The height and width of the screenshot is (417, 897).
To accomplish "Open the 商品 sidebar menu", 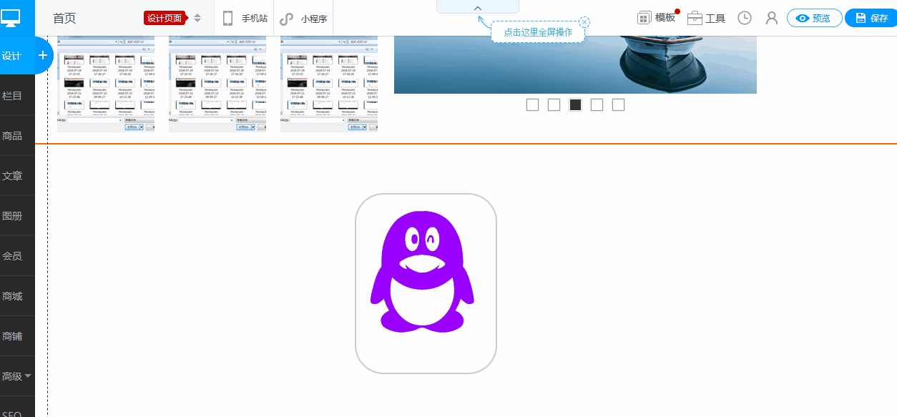I will coord(12,136).
